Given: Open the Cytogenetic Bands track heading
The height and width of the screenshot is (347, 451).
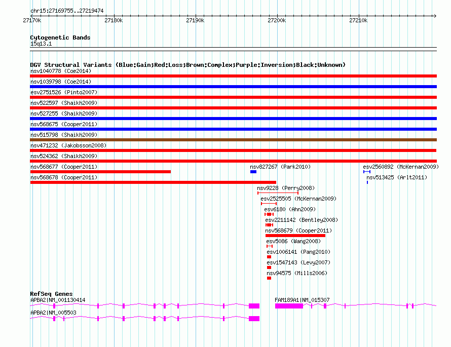Looking at the screenshot, I should tap(60, 37).
